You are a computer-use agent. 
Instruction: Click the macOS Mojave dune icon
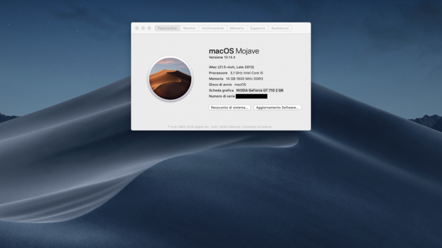[x=170, y=79]
